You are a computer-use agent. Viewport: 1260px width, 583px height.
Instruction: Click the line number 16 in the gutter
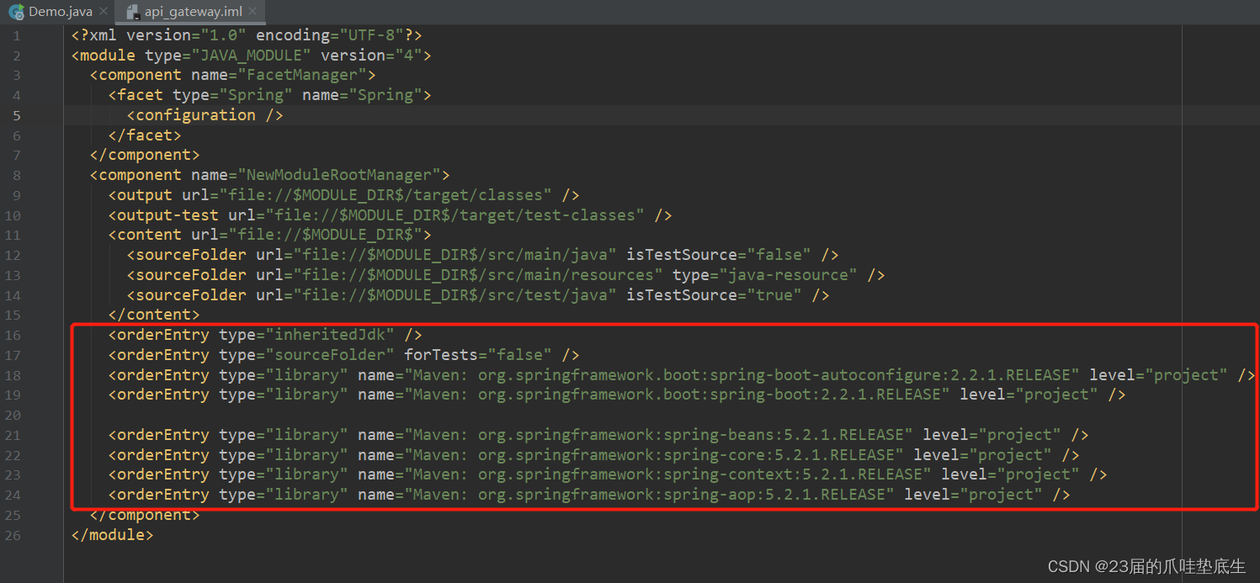13,334
